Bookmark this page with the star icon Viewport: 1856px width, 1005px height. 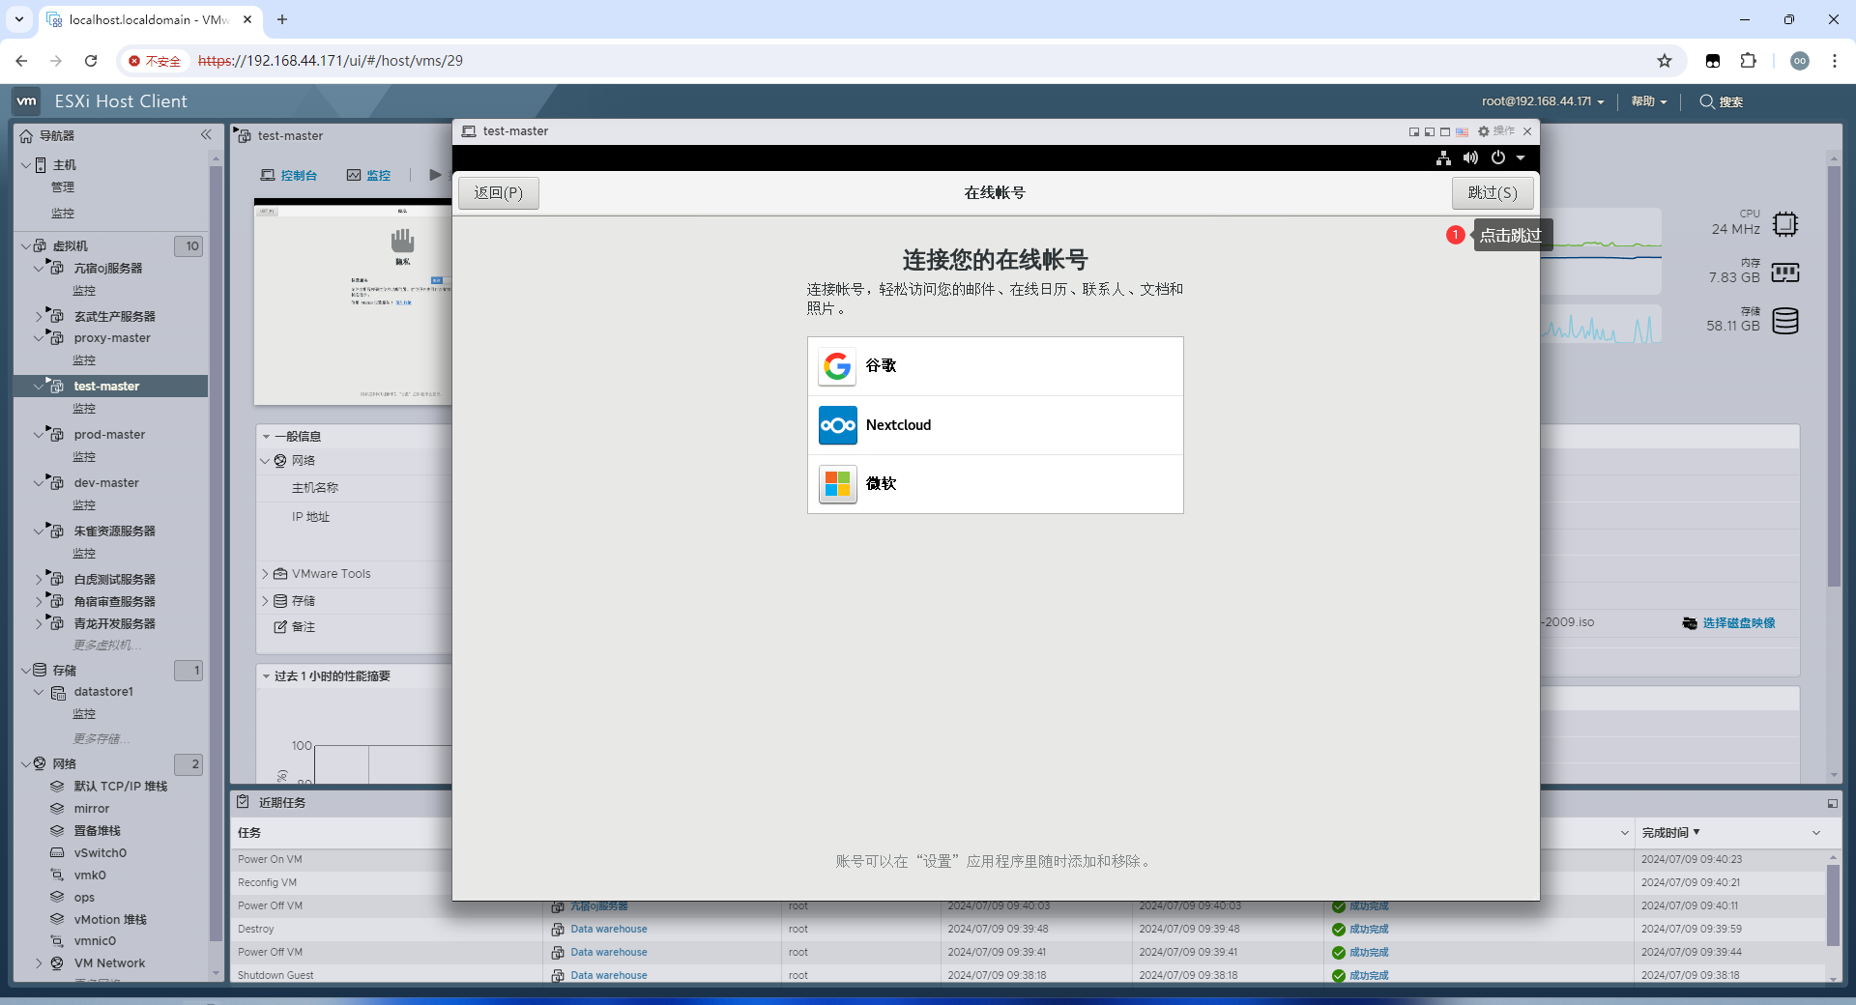[x=1664, y=61]
